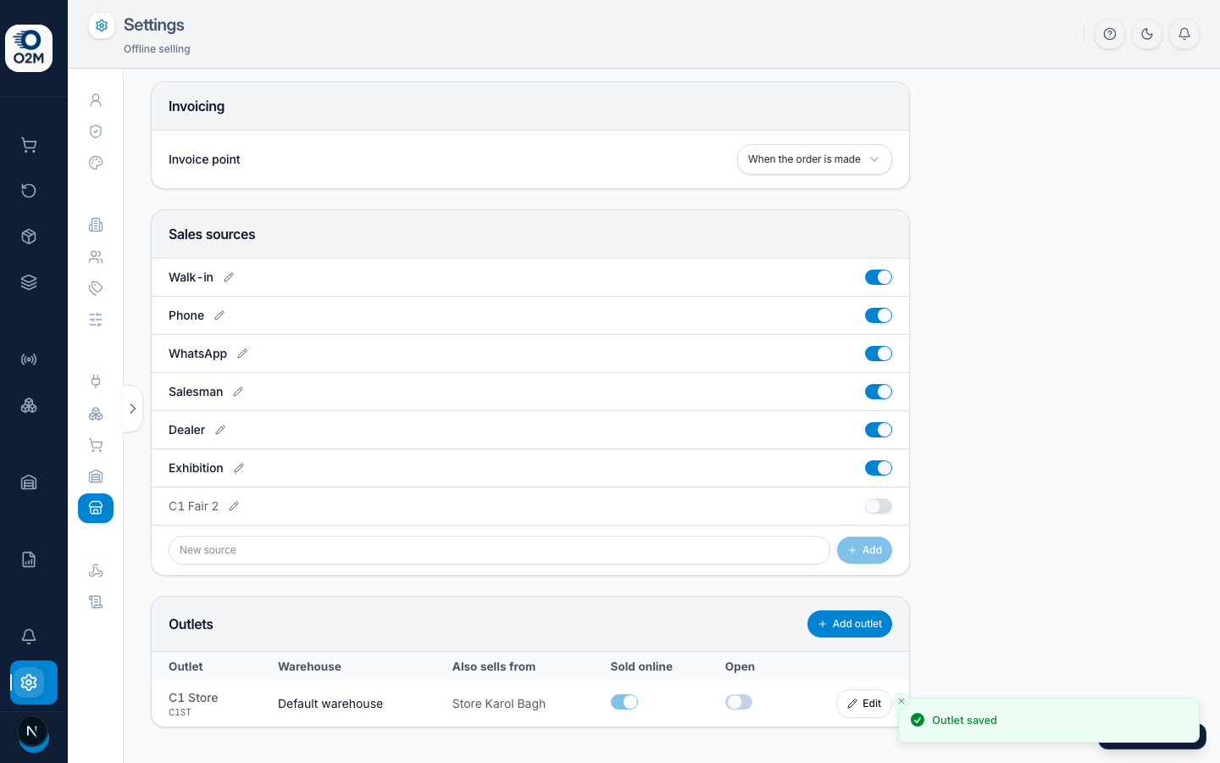Toggle Sold online for C1 Store

624,702
